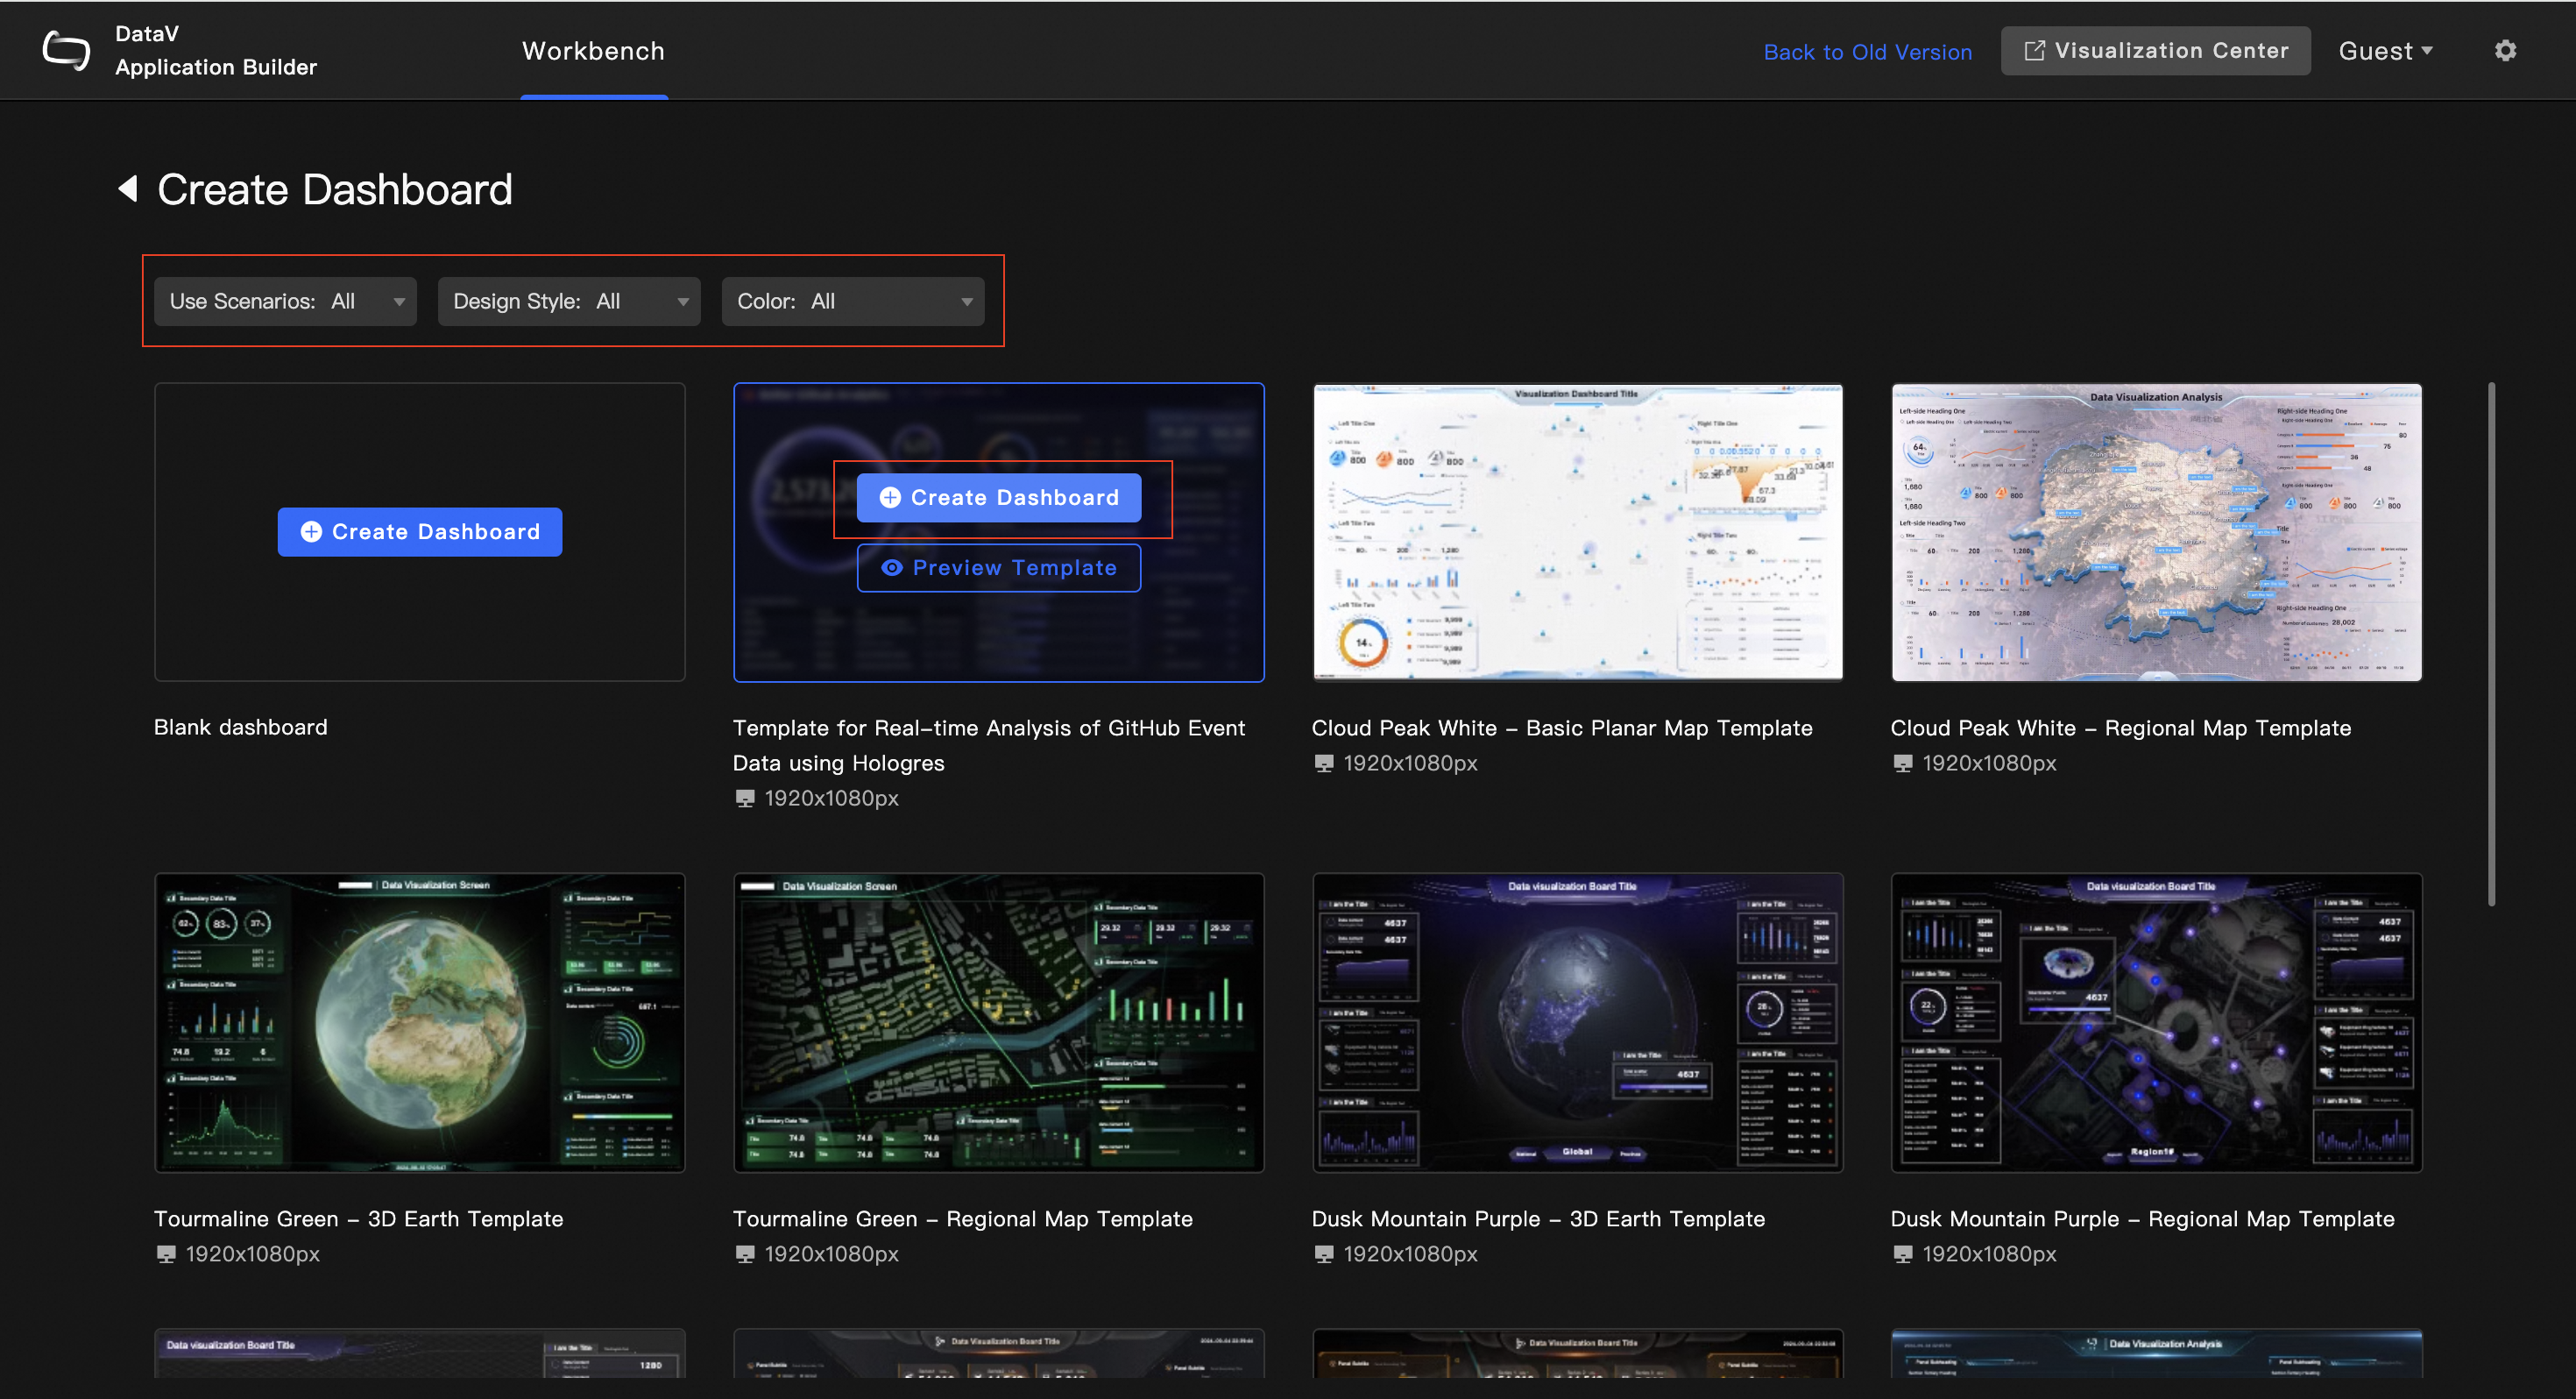The width and height of the screenshot is (2576, 1399).
Task: Open Visualization Center from top bar
Action: [2155, 51]
